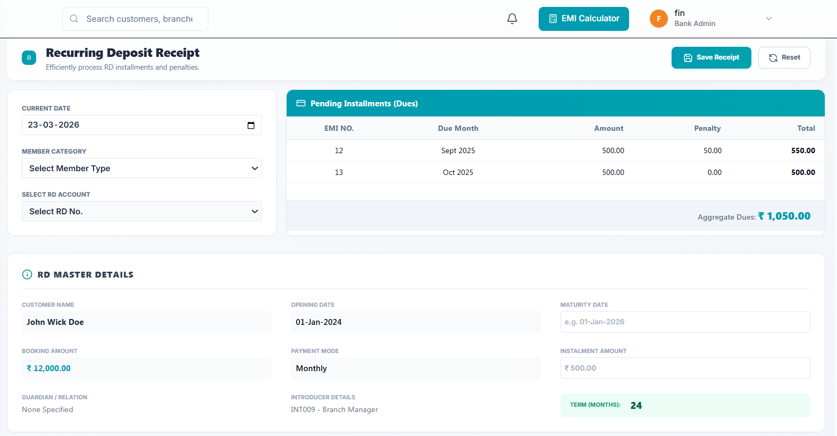This screenshot has height=436, width=837.
Task: Click the orange F user avatar
Action: (x=658, y=19)
